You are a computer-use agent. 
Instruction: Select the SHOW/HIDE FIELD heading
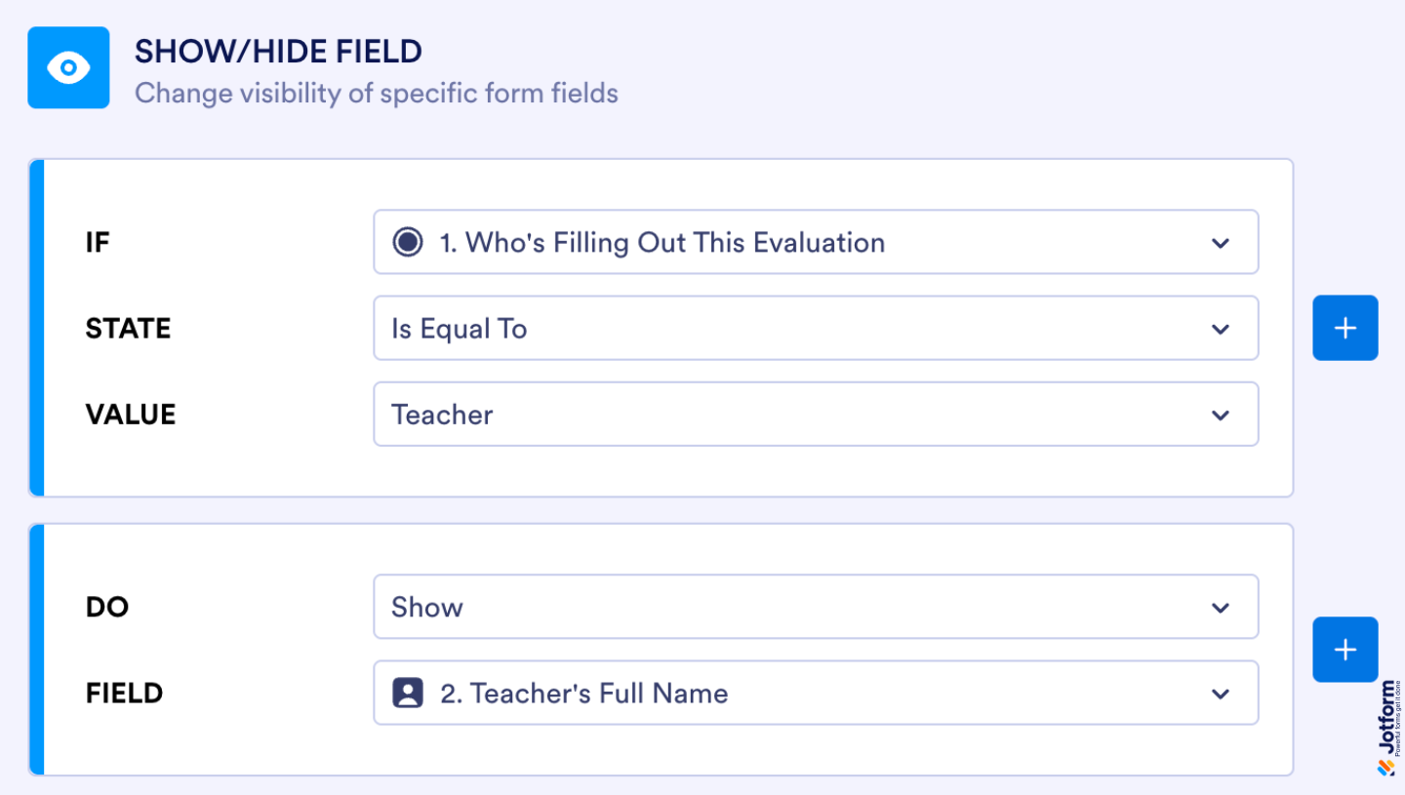pyautogui.click(x=279, y=51)
